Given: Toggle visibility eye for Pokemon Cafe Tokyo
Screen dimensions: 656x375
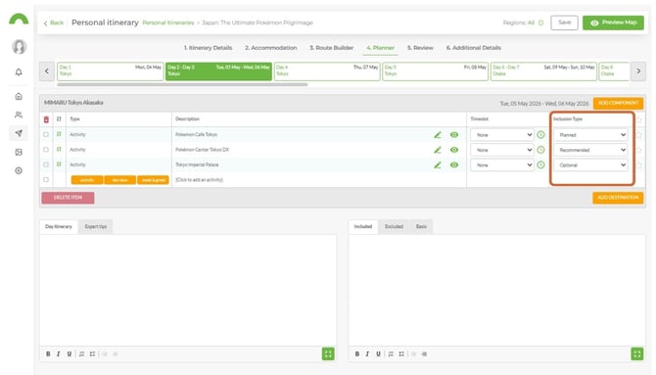Looking at the screenshot, I should click(x=454, y=135).
